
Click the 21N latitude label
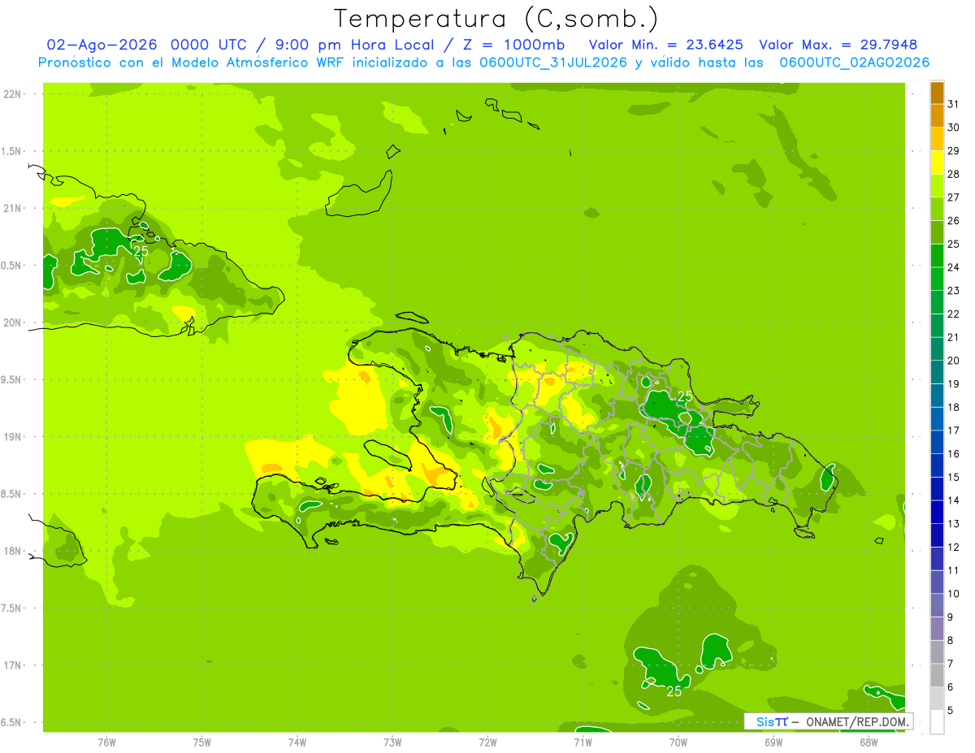12,209
